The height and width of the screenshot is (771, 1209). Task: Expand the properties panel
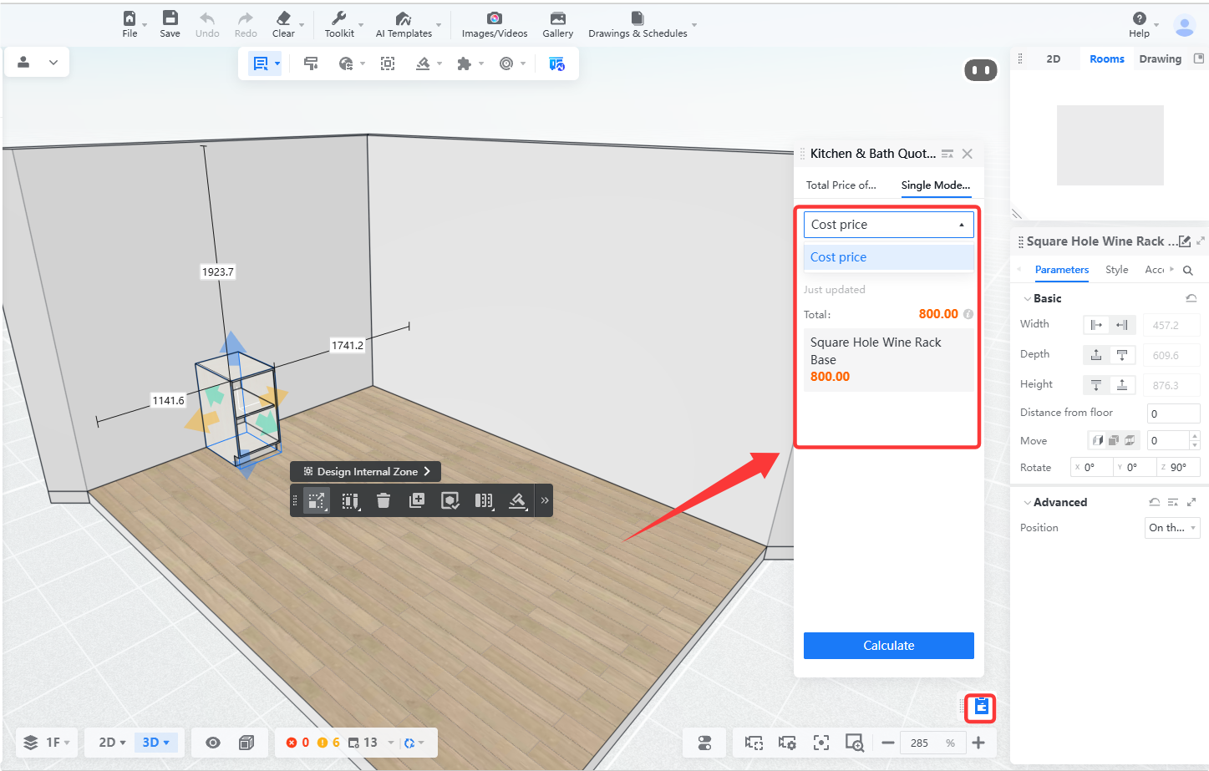point(1201,241)
